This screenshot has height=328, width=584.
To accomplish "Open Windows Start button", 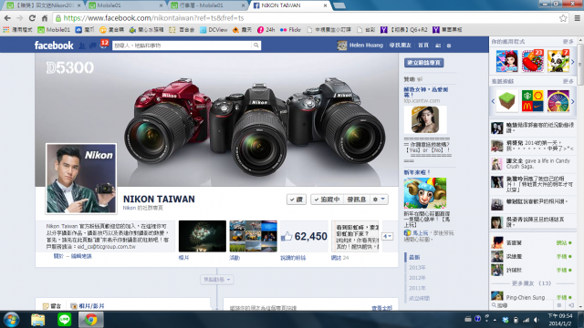I will pyautogui.click(x=11, y=320).
